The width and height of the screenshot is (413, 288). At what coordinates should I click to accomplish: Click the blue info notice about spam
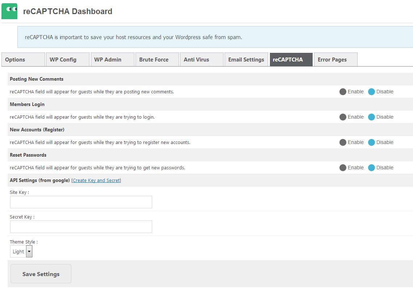point(215,37)
